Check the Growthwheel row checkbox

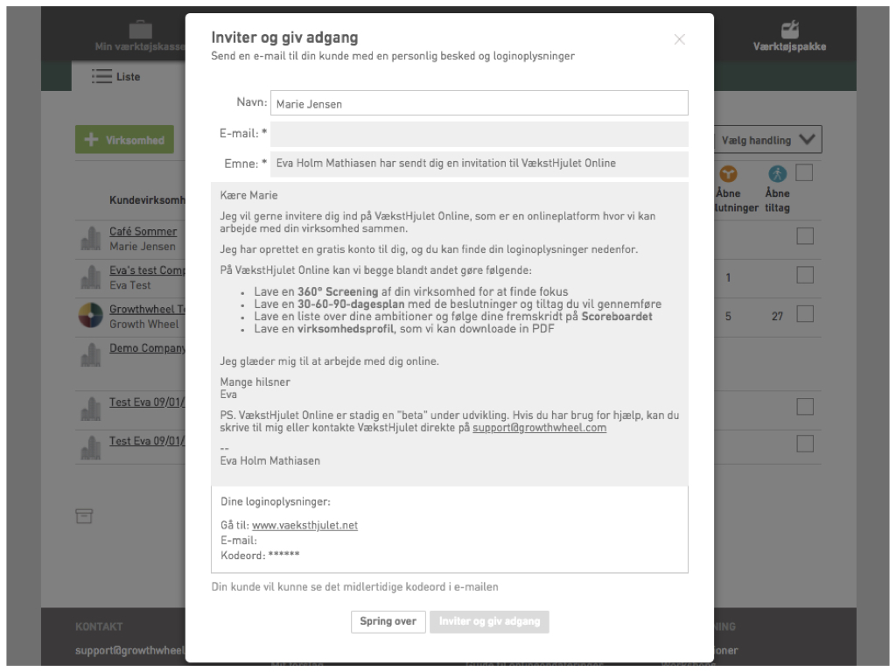[x=805, y=314]
